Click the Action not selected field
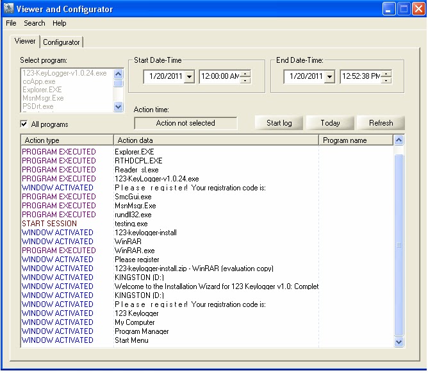Viewport: 428px width, 373px height. pos(186,123)
